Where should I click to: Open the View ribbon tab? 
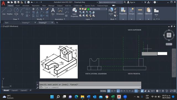[x=44, y=6]
